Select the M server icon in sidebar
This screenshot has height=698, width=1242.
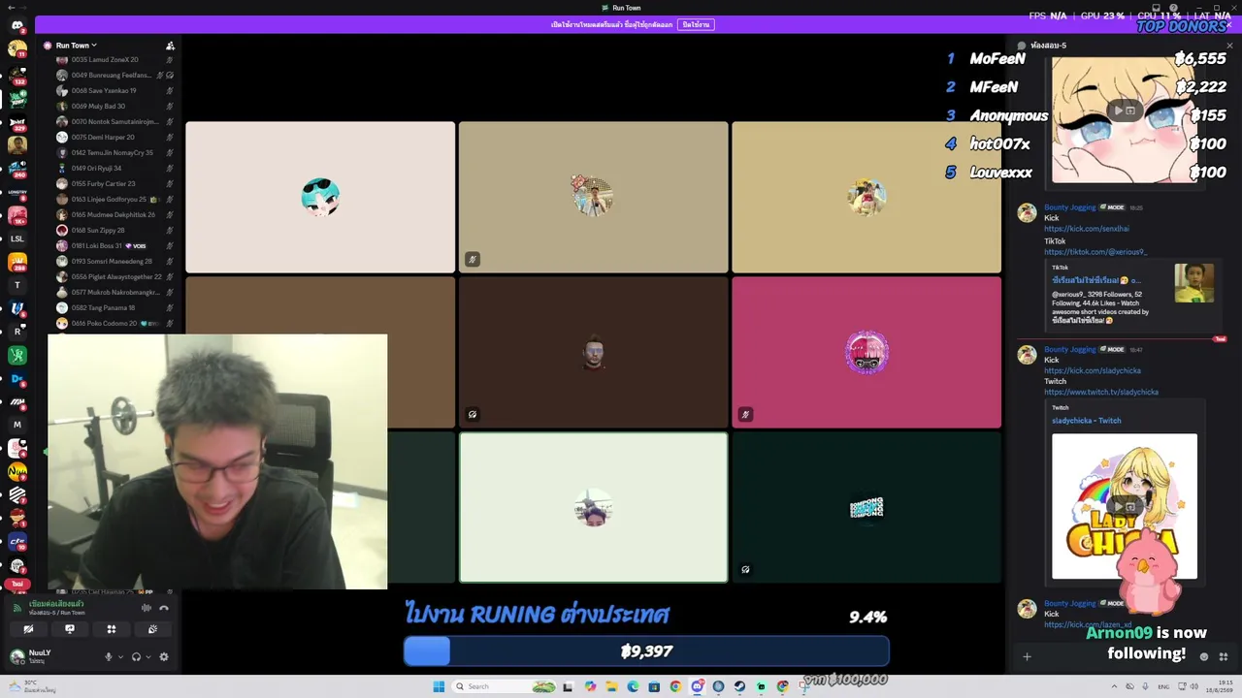click(x=16, y=425)
